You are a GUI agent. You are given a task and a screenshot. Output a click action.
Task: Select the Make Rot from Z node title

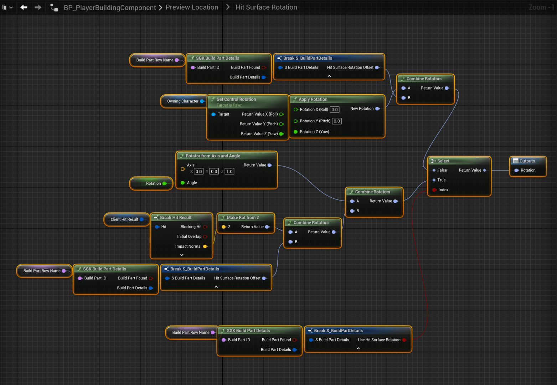(x=243, y=217)
